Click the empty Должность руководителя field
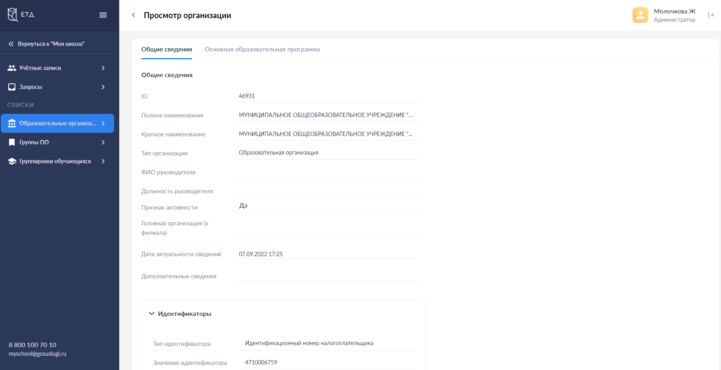 pos(328,191)
